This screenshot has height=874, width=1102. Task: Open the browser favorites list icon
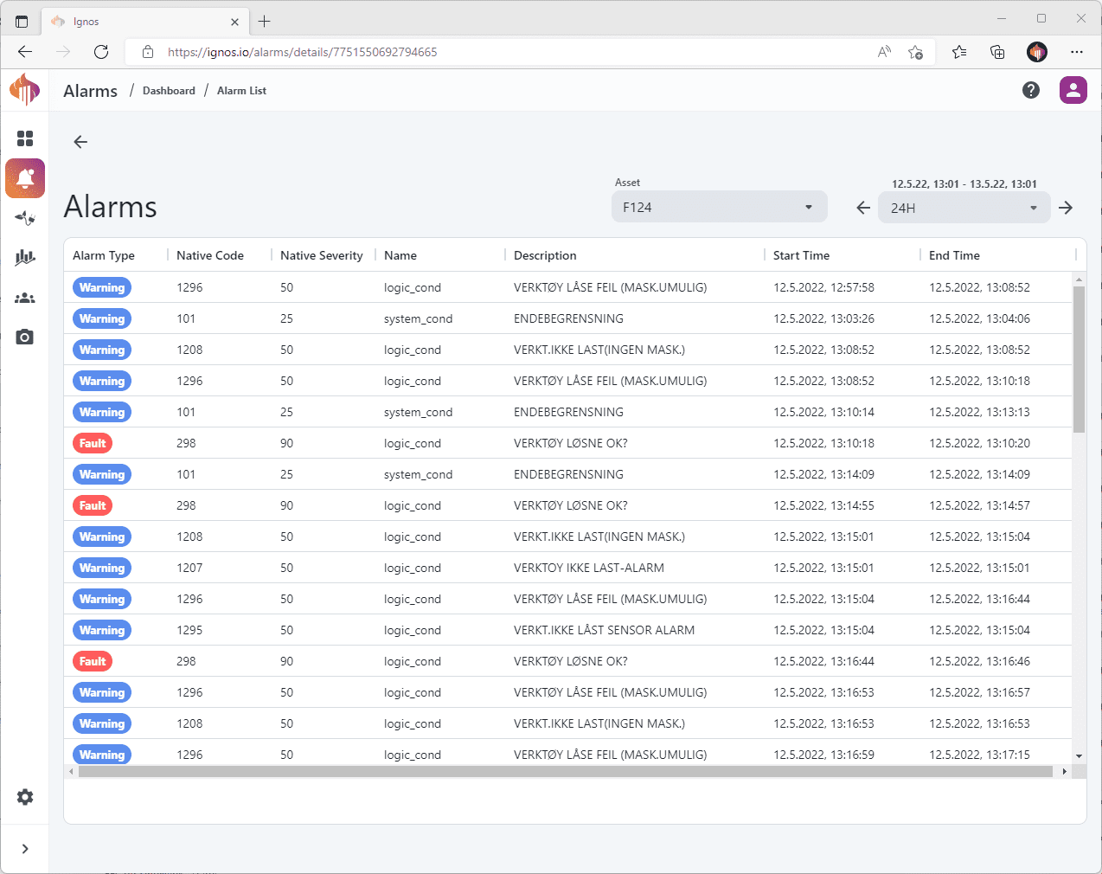(959, 52)
